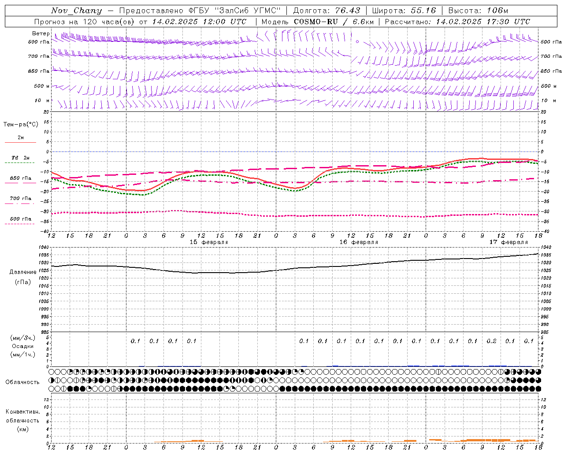Click the "Осадки" precipitation label
564x451 pixels.
[x=22, y=346]
